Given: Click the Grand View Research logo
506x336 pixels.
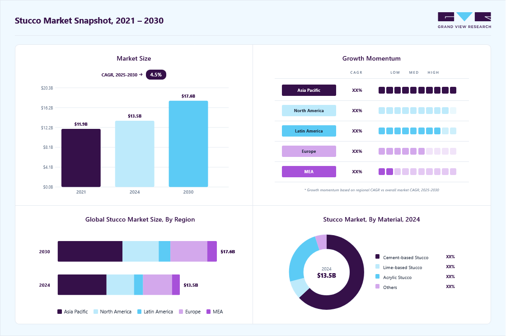Looking at the screenshot, I should click(x=464, y=20).
